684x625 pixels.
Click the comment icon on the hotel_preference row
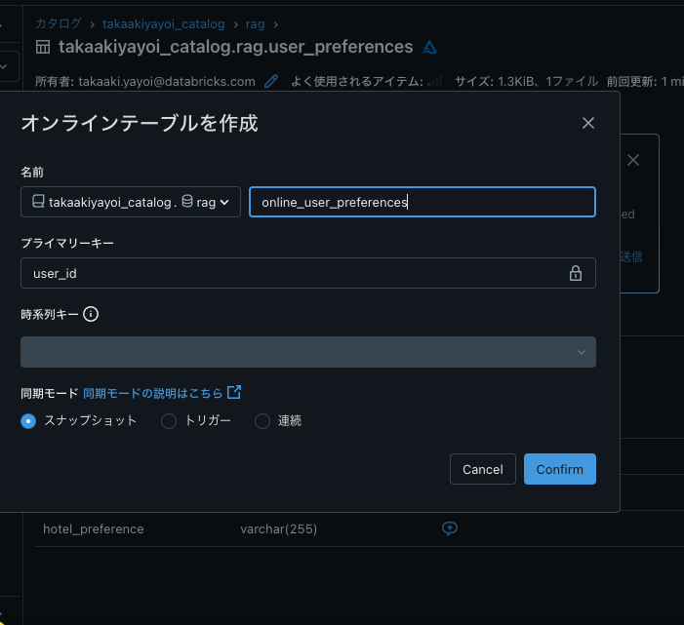[x=449, y=528]
